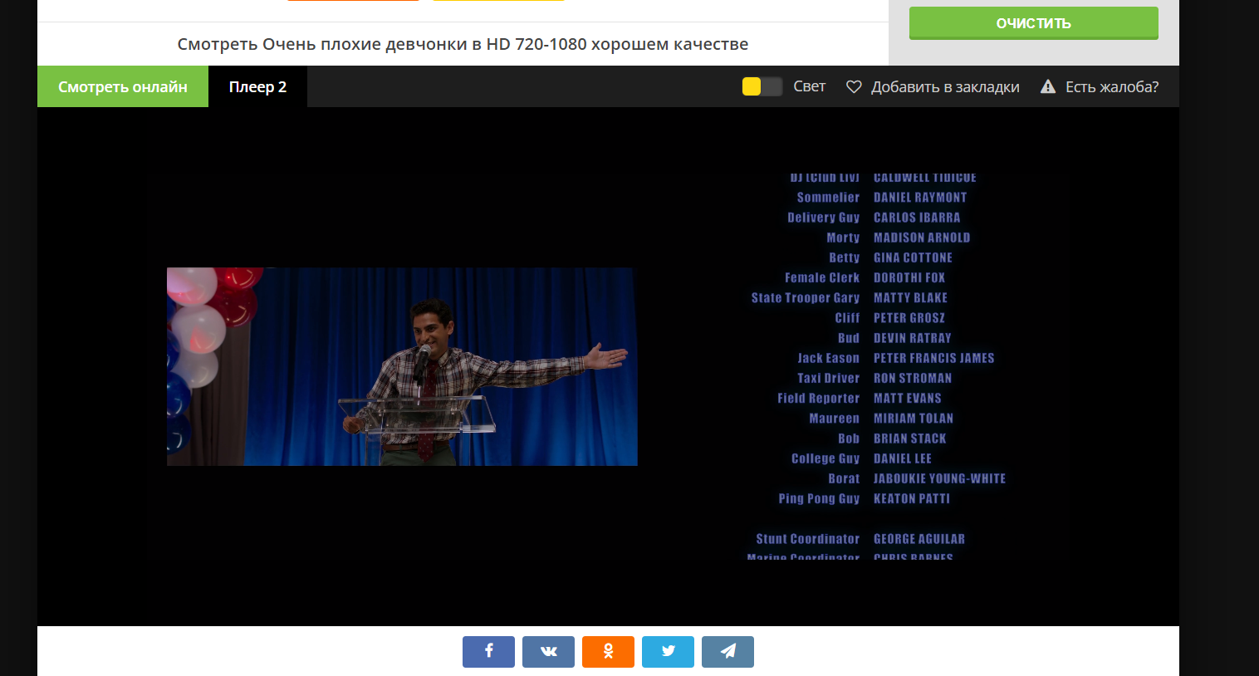Viewport: 1259px width, 676px height.
Task: Click credit name JABOUKIE YOUNG-WHITE
Action: (939, 478)
